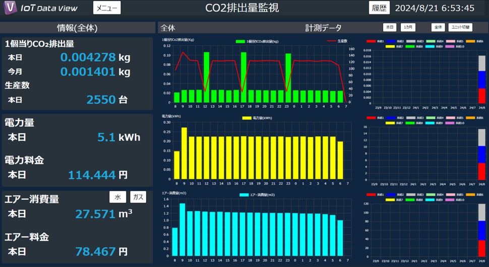This screenshot has height=267, width=489.
Task: Switch charts to the 1カ月 period
Action: [x=408, y=28]
